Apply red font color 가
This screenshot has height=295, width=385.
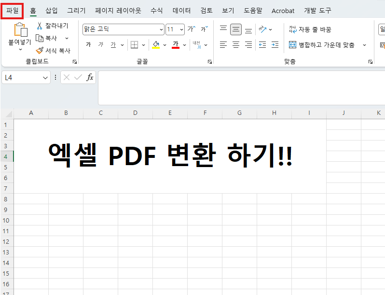click(176, 45)
